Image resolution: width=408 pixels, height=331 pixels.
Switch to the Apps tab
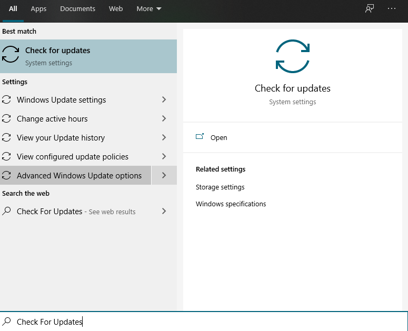(x=38, y=8)
